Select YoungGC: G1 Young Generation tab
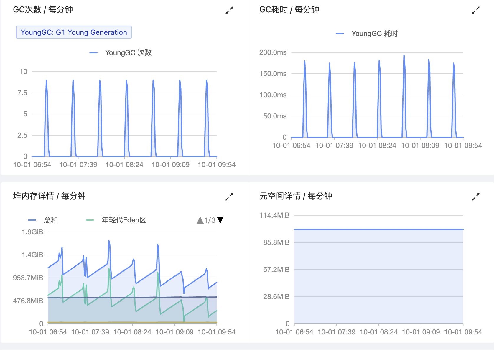This screenshot has height=350, width=494. 74,32
